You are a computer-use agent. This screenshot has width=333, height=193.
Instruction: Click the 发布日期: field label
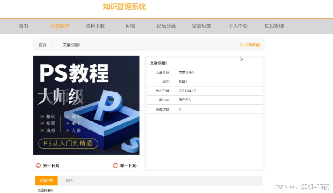163,91
